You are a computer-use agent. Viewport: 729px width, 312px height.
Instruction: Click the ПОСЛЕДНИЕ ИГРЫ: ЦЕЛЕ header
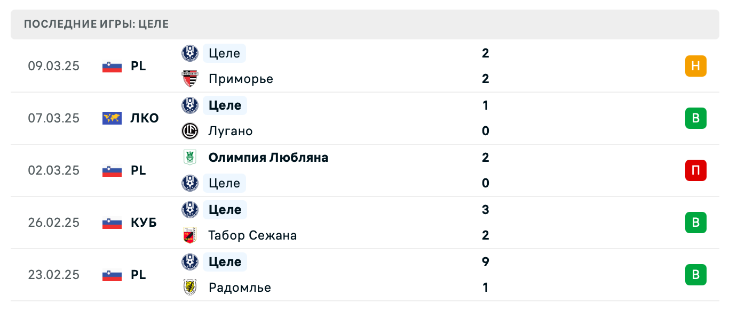[97, 24]
